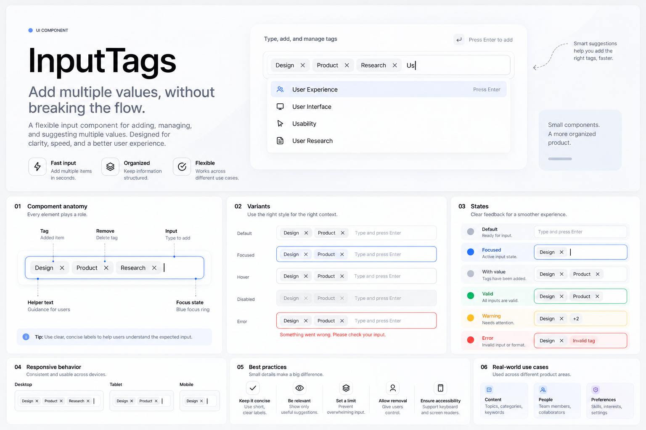
Task: Click the Preferences shield icon
Action: coord(596,390)
